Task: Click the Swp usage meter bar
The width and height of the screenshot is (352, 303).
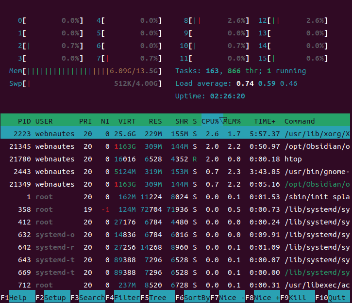Action: (85, 83)
